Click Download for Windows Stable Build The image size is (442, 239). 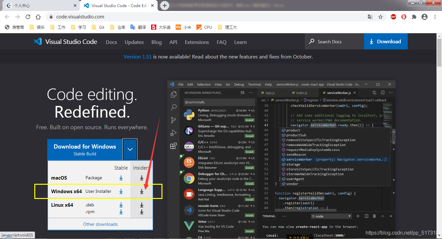coord(85,150)
